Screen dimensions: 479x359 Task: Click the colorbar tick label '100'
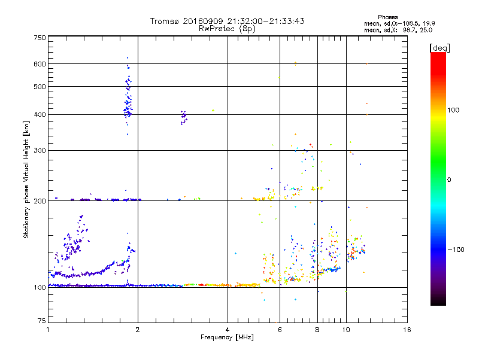click(453, 110)
